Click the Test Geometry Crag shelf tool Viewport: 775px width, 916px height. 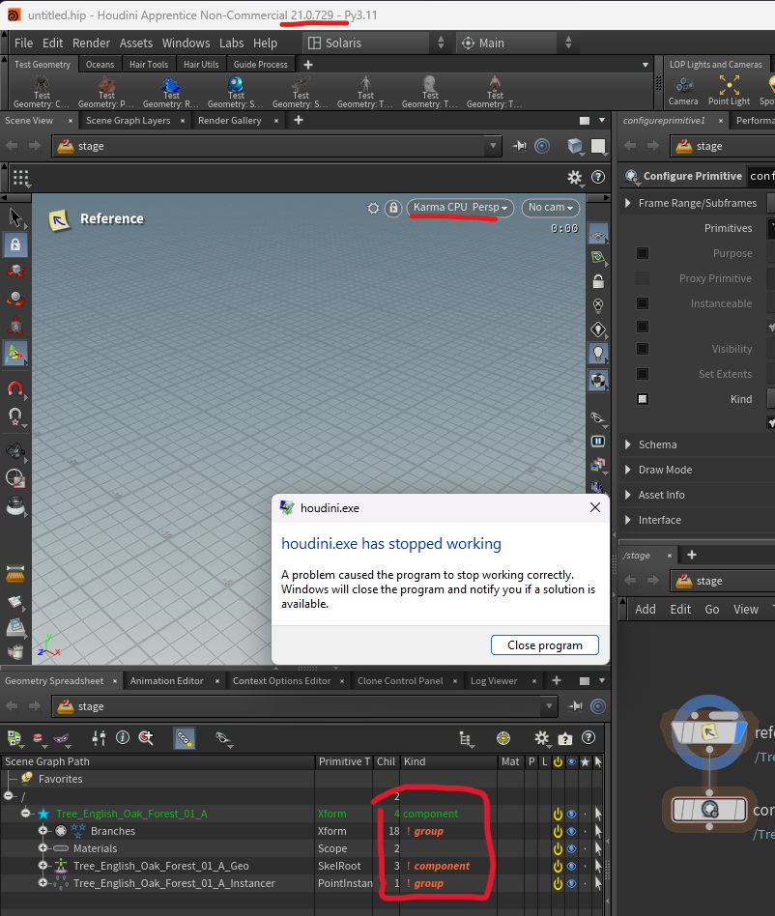pos(42,92)
